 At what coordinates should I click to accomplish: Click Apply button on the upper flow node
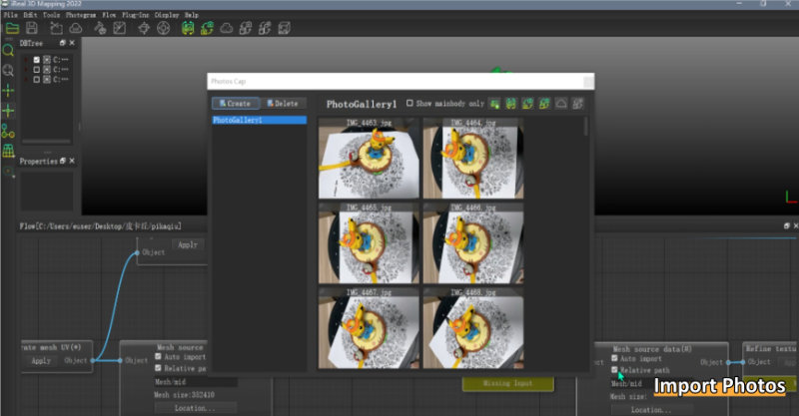[x=188, y=245]
